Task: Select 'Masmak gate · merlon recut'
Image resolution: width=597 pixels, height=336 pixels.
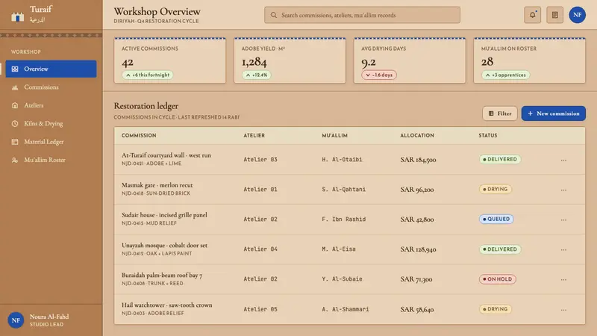Action: pyautogui.click(x=157, y=185)
